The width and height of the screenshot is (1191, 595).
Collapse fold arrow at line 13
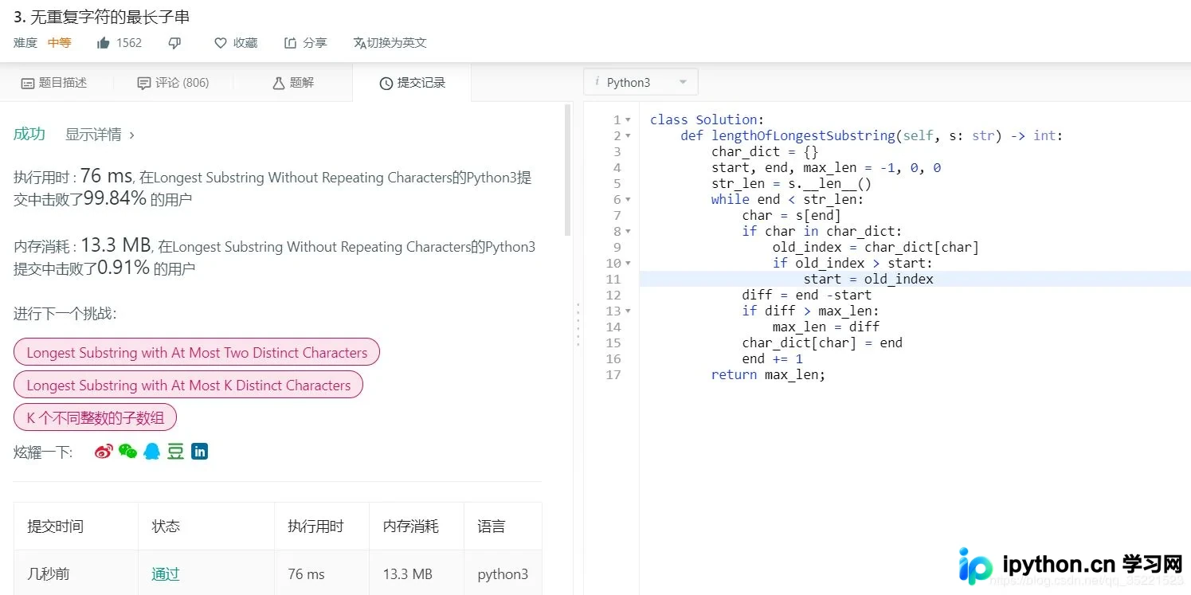(x=628, y=311)
